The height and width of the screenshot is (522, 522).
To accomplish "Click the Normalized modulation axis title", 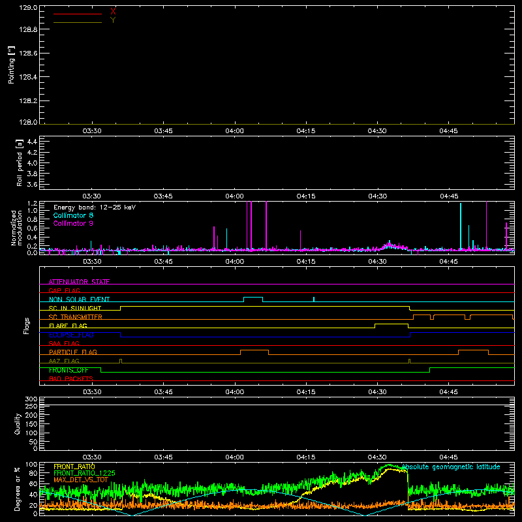I will coord(17,228).
